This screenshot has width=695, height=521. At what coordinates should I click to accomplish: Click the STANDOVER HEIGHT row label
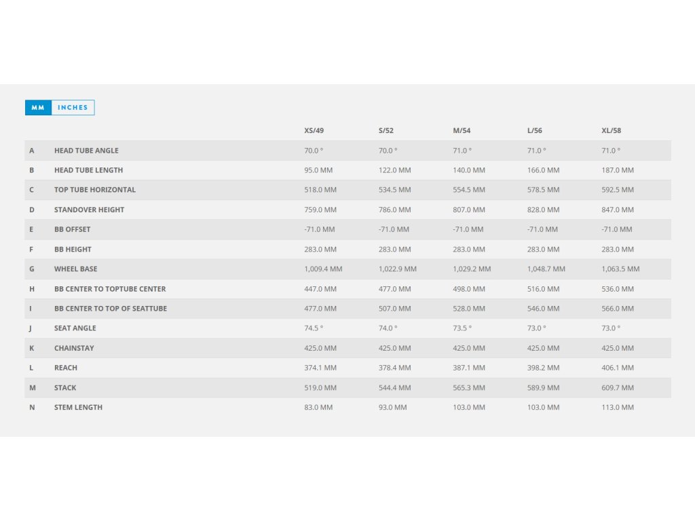tap(89, 210)
